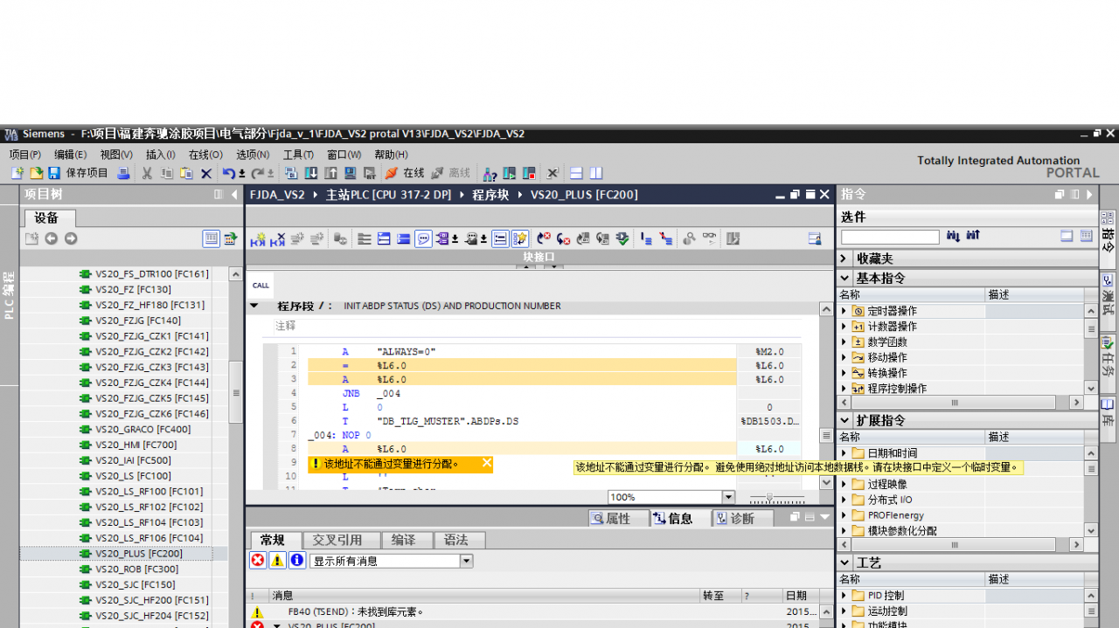Expand the 定时器操作 folder
The image size is (1119, 628).
click(844, 311)
